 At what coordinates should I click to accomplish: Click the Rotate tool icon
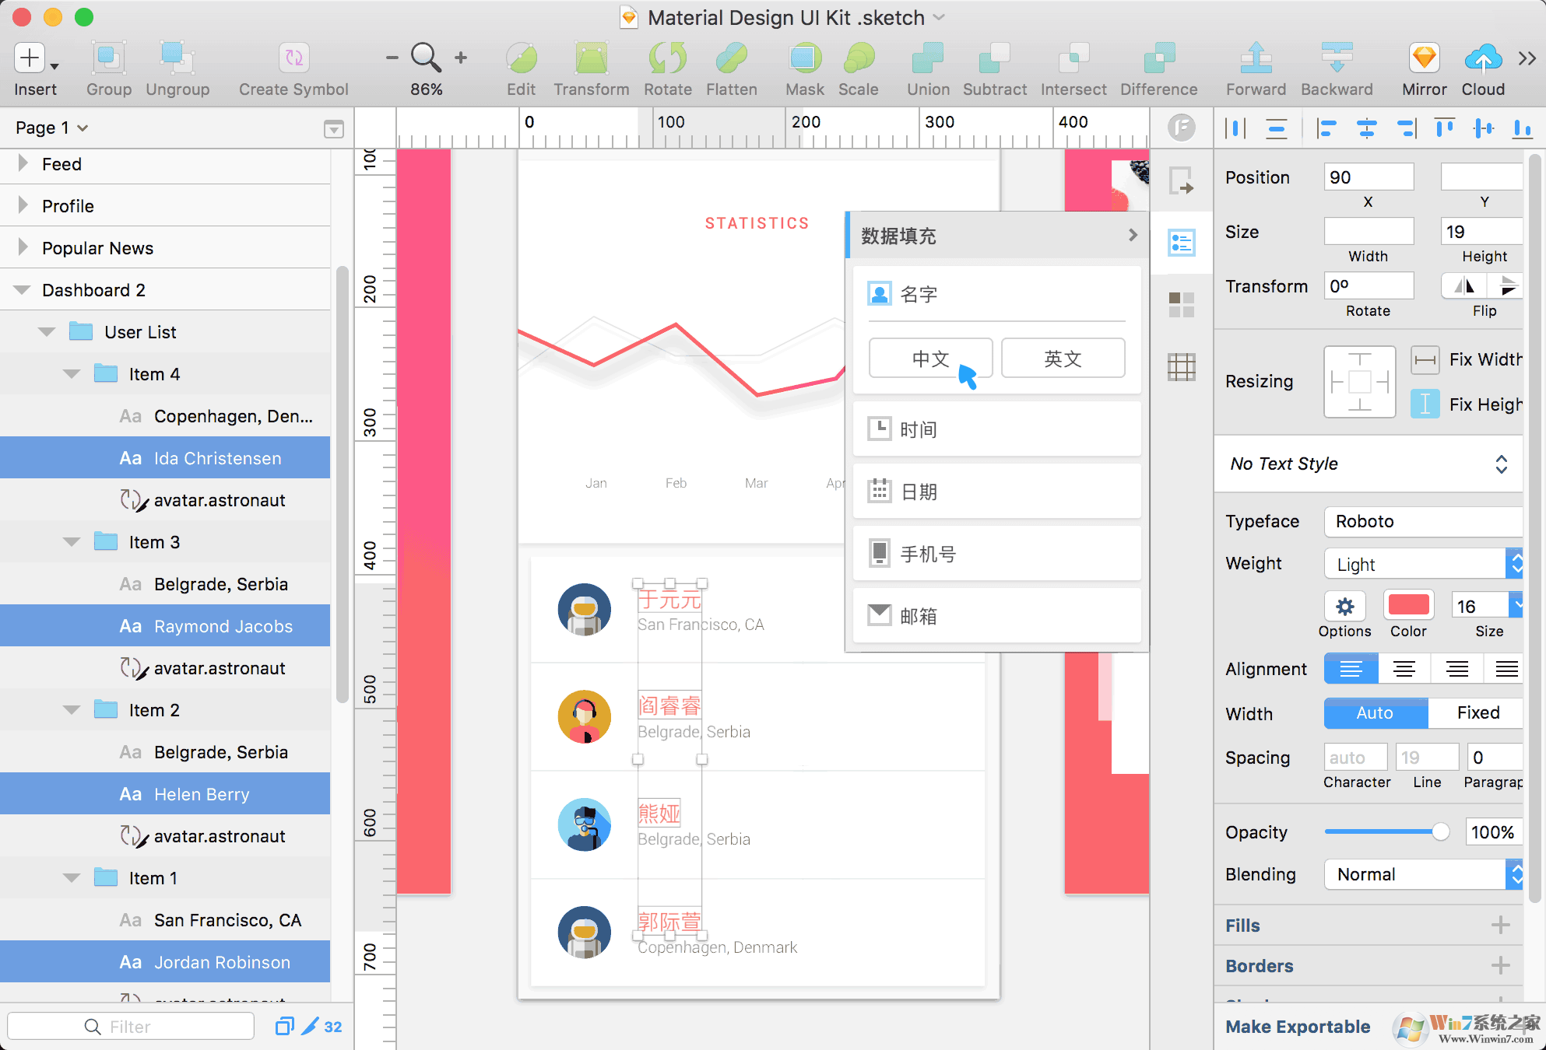click(667, 59)
